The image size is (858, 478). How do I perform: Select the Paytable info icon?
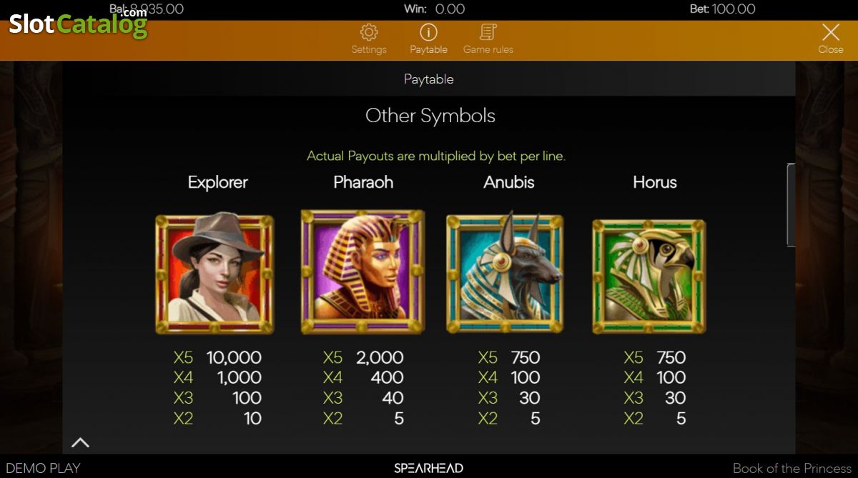[428, 32]
